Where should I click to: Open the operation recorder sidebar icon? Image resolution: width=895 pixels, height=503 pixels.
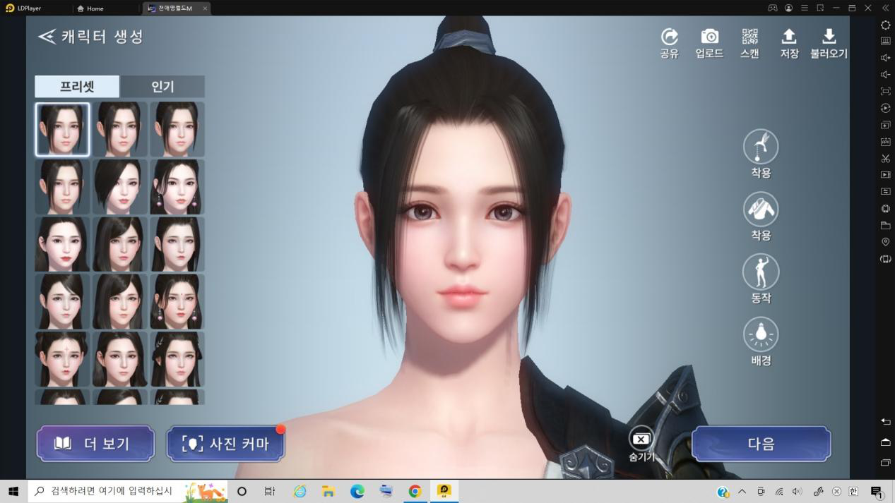[885, 108]
